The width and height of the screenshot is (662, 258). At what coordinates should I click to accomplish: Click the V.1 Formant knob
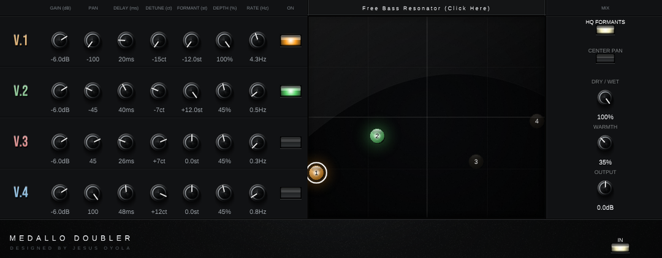click(x=191, y=40)
